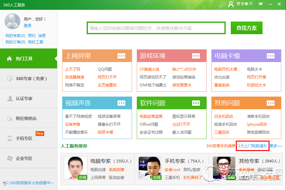This screenshot has height=190, width=286.
Task: Select the 上不了网 problem
Action: pyautogui.click(x=73, y=69)
